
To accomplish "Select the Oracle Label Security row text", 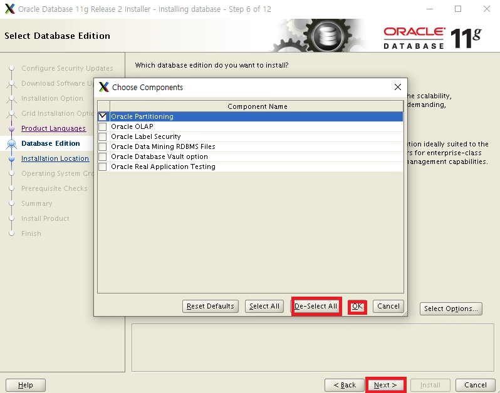I will coord(146,136).
